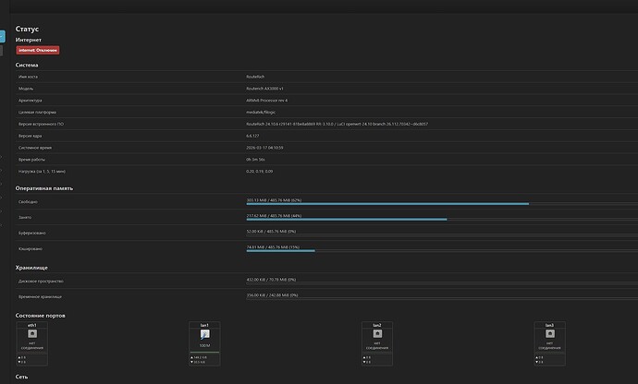This screenshot has width=638, height=384.
Task: Click the 'RouteRich' hostname value
Action: 255,77
